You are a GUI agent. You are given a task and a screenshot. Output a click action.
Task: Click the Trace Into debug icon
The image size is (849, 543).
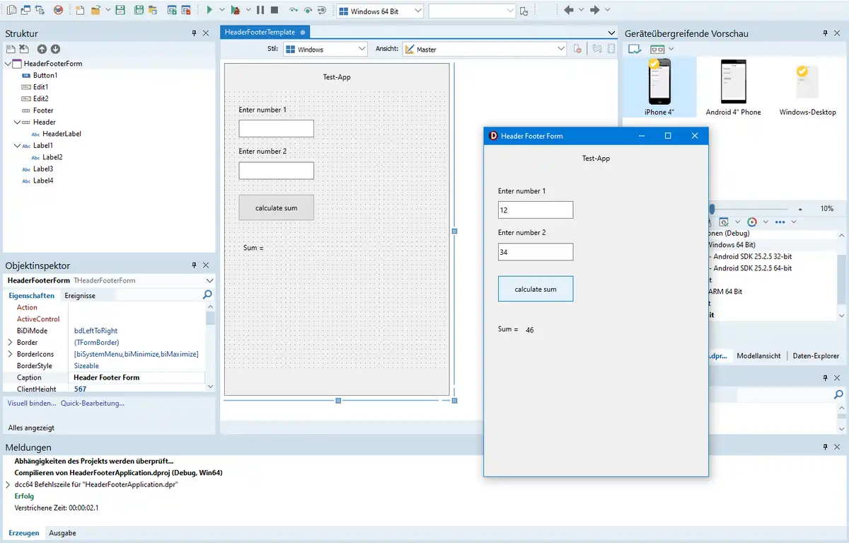[294, 11]
